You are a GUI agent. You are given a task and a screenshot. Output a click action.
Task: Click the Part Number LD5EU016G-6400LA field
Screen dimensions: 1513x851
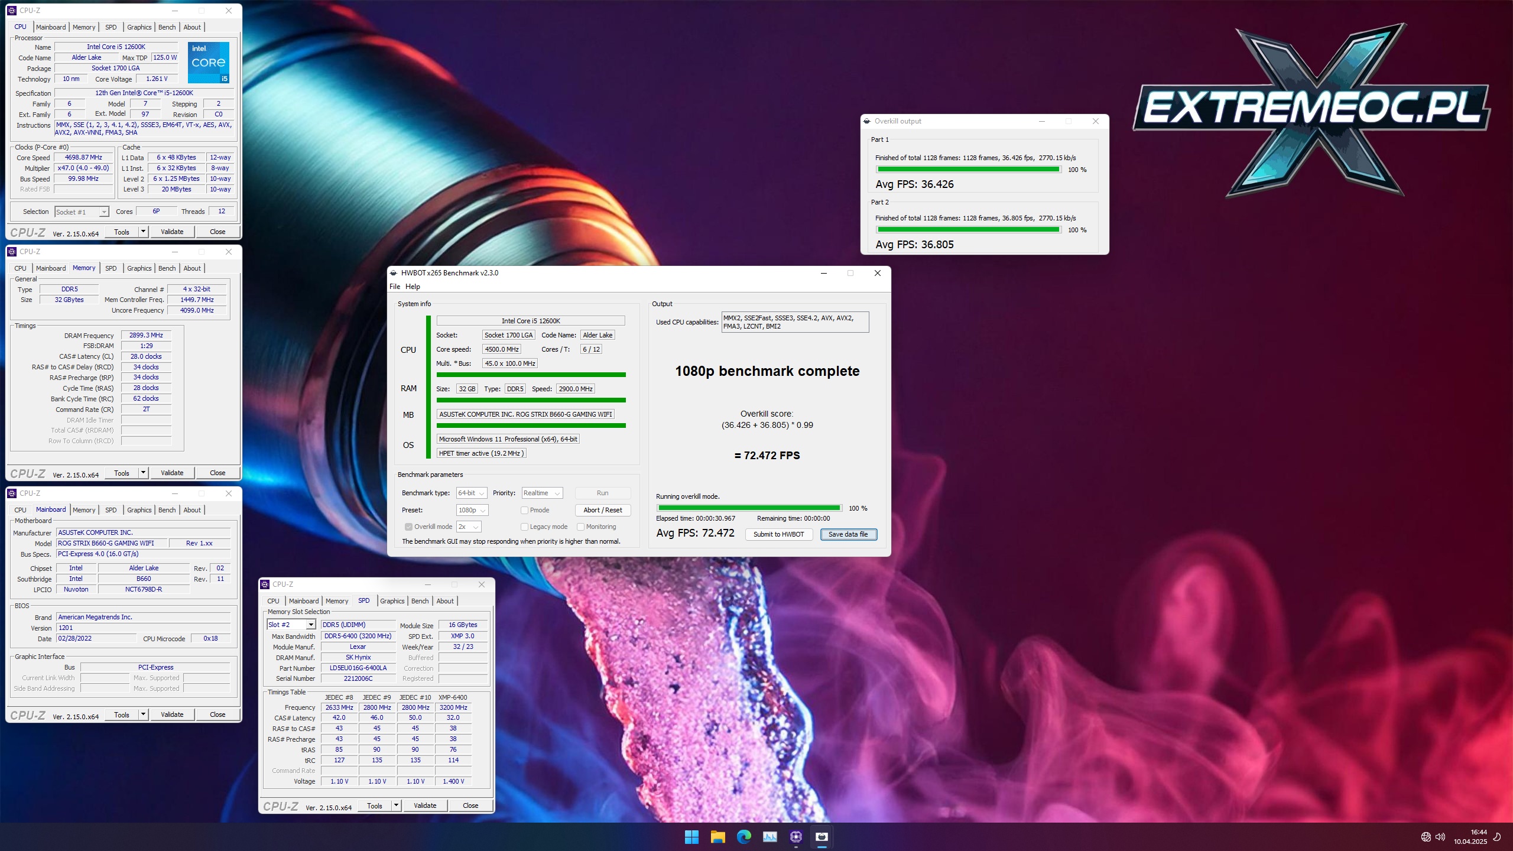point(358,668)
